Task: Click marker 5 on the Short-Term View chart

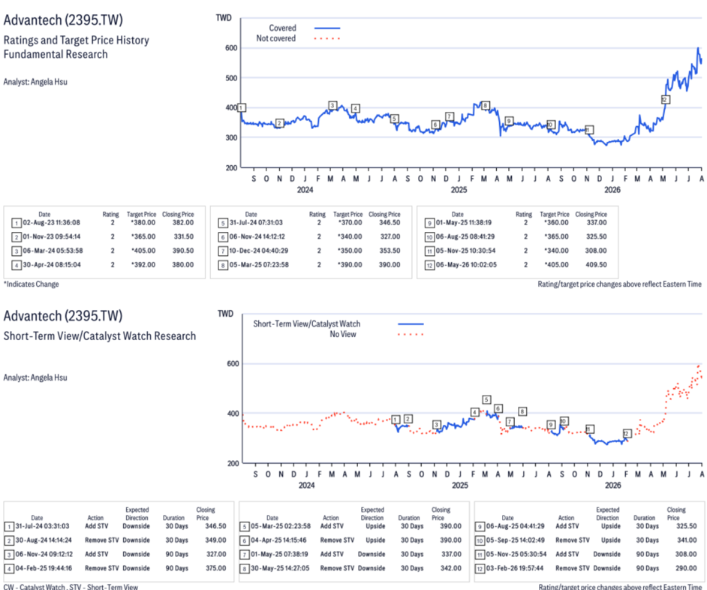Action: (x=486, y=399)
